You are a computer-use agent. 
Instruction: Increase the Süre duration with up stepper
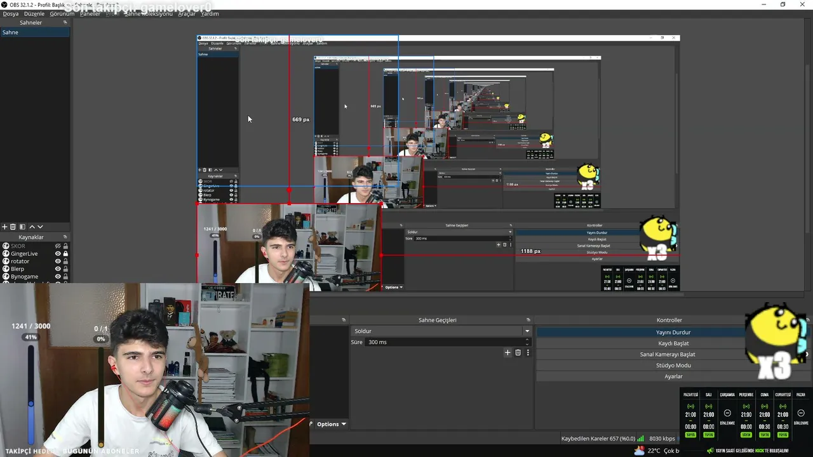pos(527,340)
